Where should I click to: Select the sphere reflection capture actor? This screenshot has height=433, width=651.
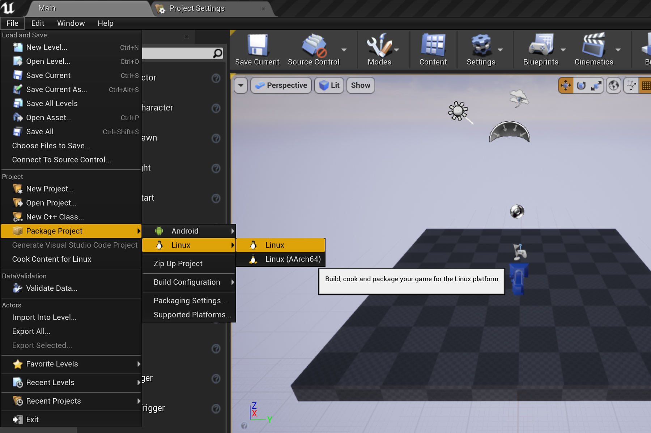(x=517, y=211)
